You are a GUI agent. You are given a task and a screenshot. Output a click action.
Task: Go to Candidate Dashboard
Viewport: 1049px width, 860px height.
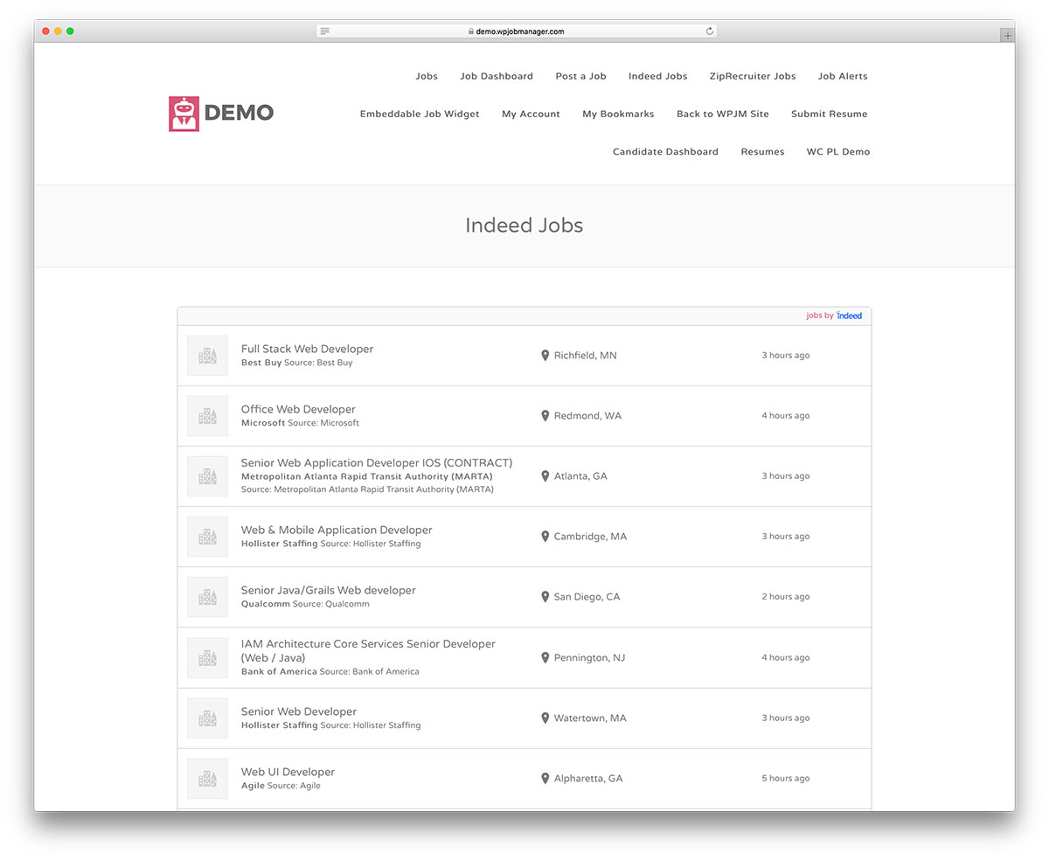click(x=665, y=151)
